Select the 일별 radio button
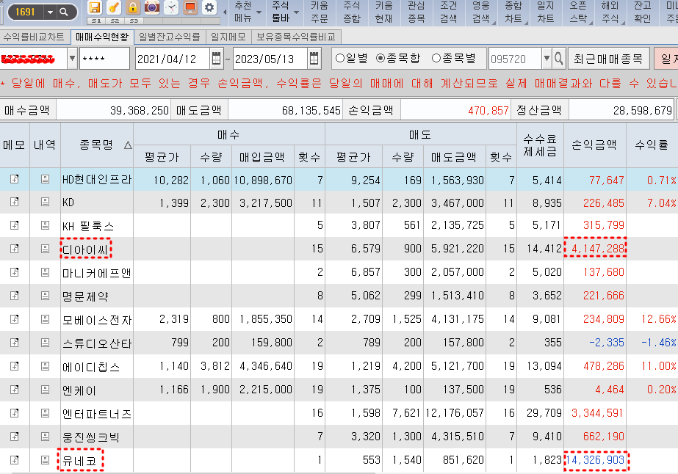The image size is (678, 474). point(340,58)
